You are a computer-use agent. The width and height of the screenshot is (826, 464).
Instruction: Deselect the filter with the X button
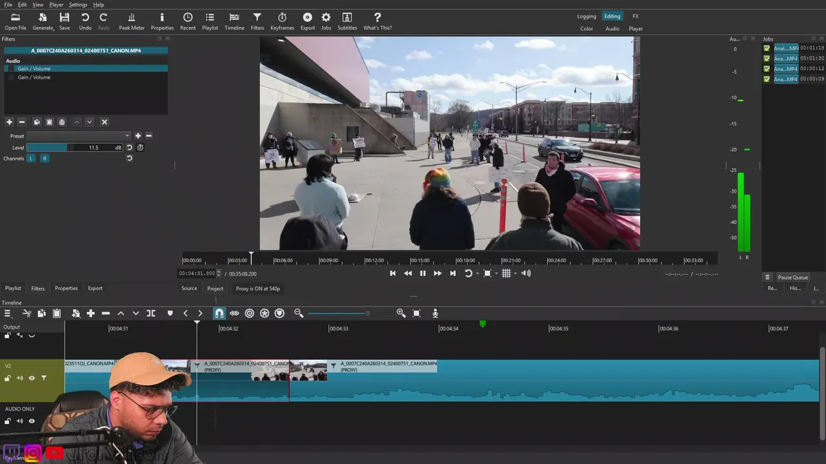click(x=105, y=122)
